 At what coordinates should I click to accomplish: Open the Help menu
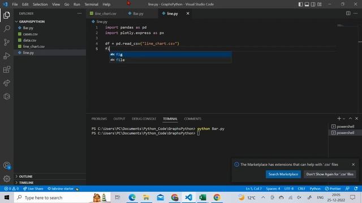(106, 4)
